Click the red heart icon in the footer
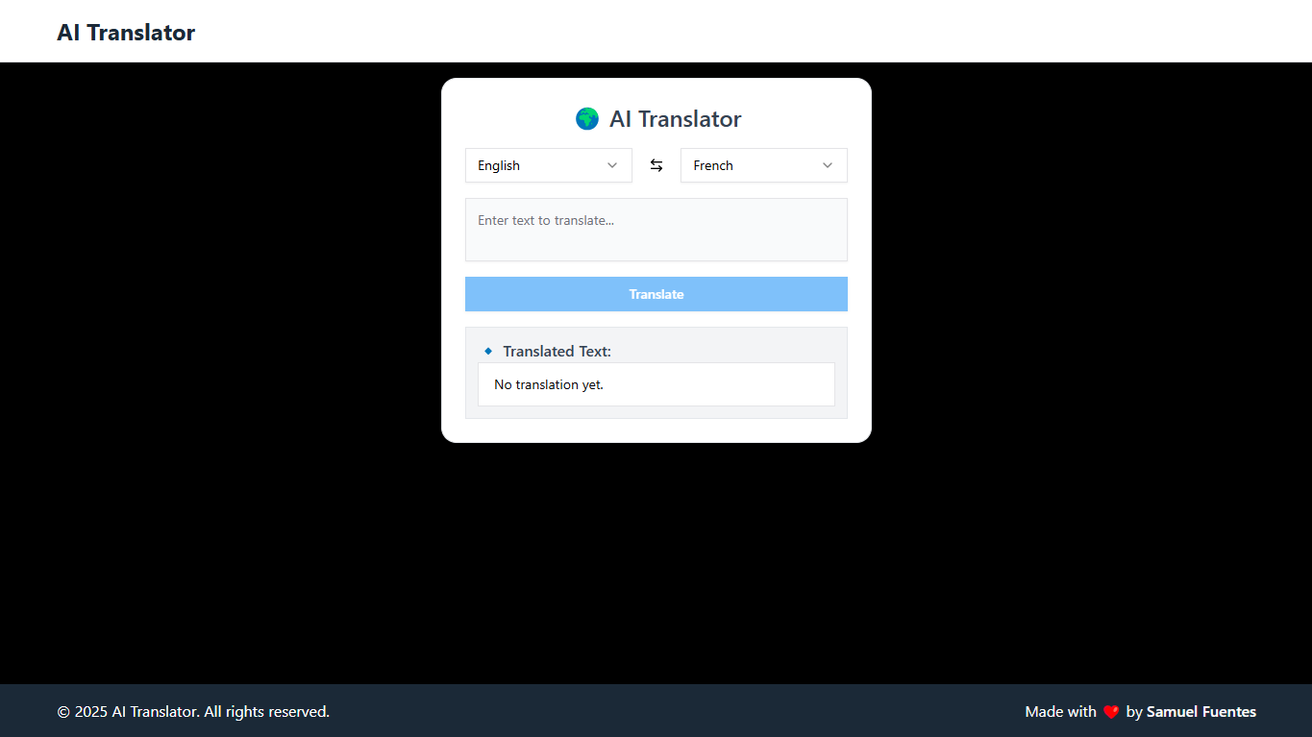 (x=1111, y=711)
